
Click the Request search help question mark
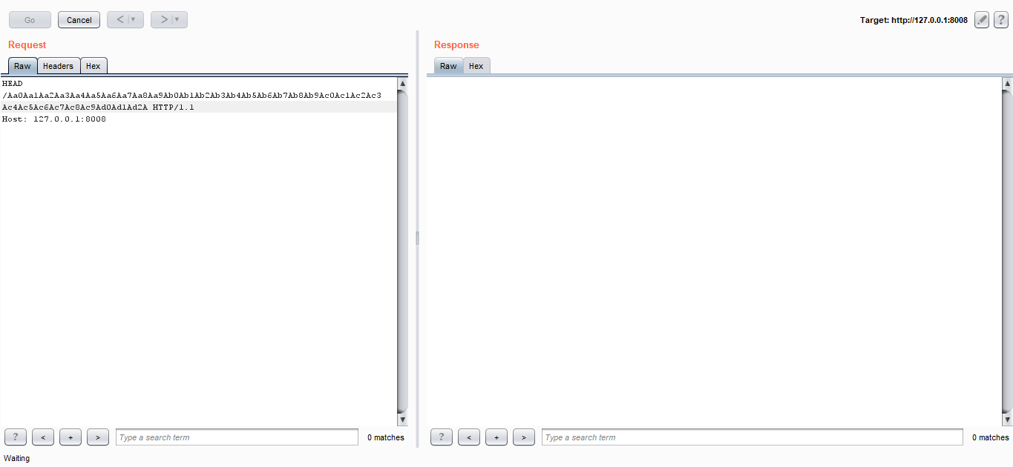coord(16,437)
